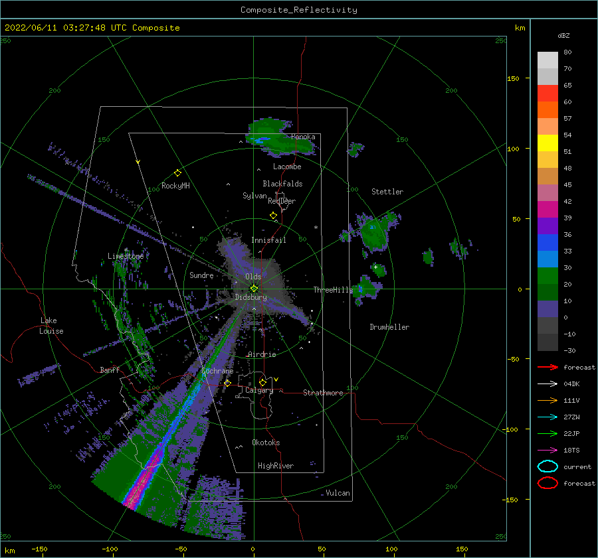This screenshot has width=598, height=558.
Task: Select the red 60-65 dBZ color swatch
Action: pos(548,93)
